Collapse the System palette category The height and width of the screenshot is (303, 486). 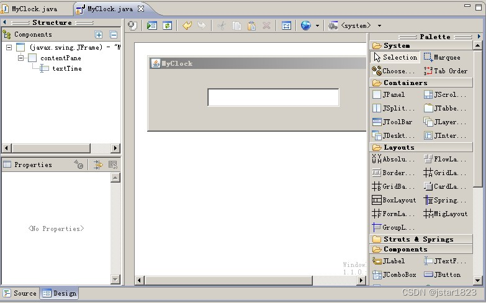(x=421, y=45)
